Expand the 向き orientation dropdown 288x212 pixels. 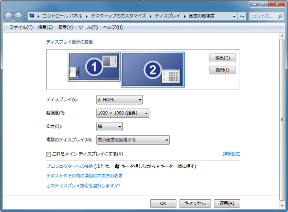[x=110, y=127]
